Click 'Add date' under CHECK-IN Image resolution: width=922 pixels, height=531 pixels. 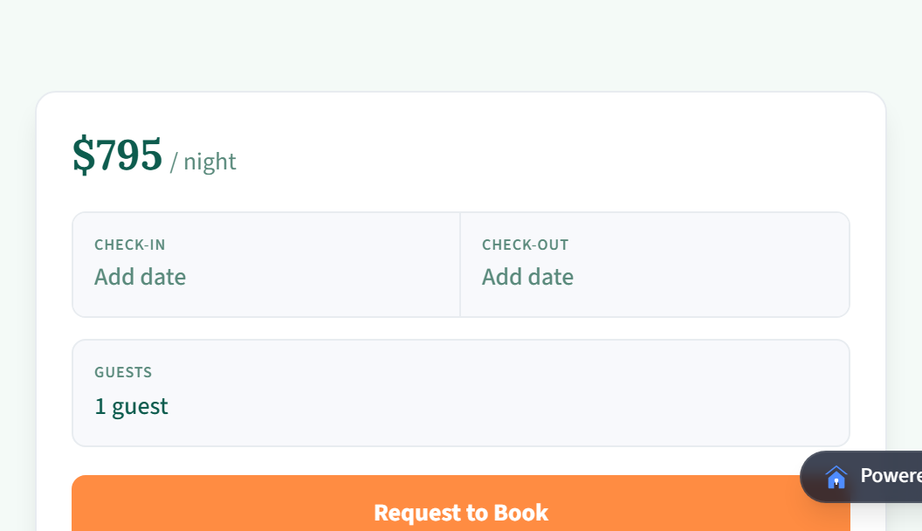[140, 276]
